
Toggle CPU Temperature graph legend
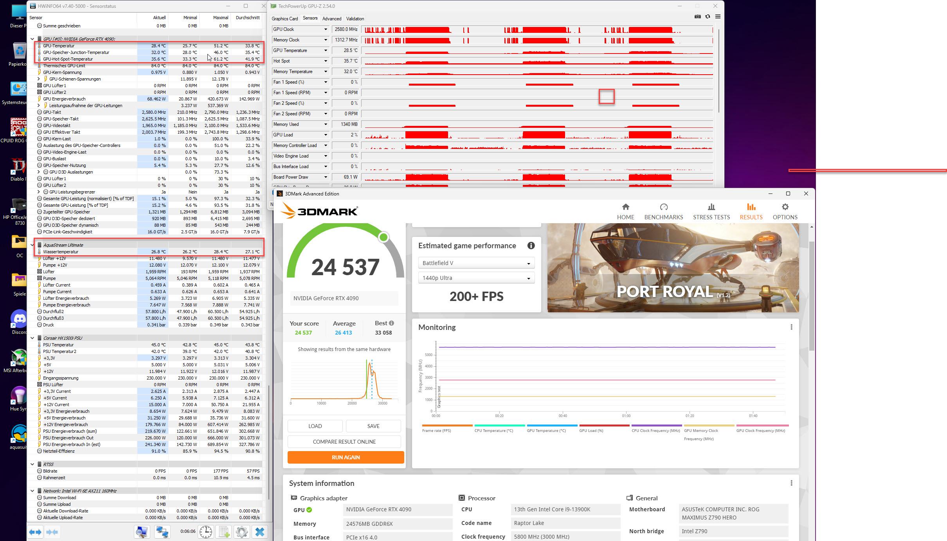[x=499, y=428]
